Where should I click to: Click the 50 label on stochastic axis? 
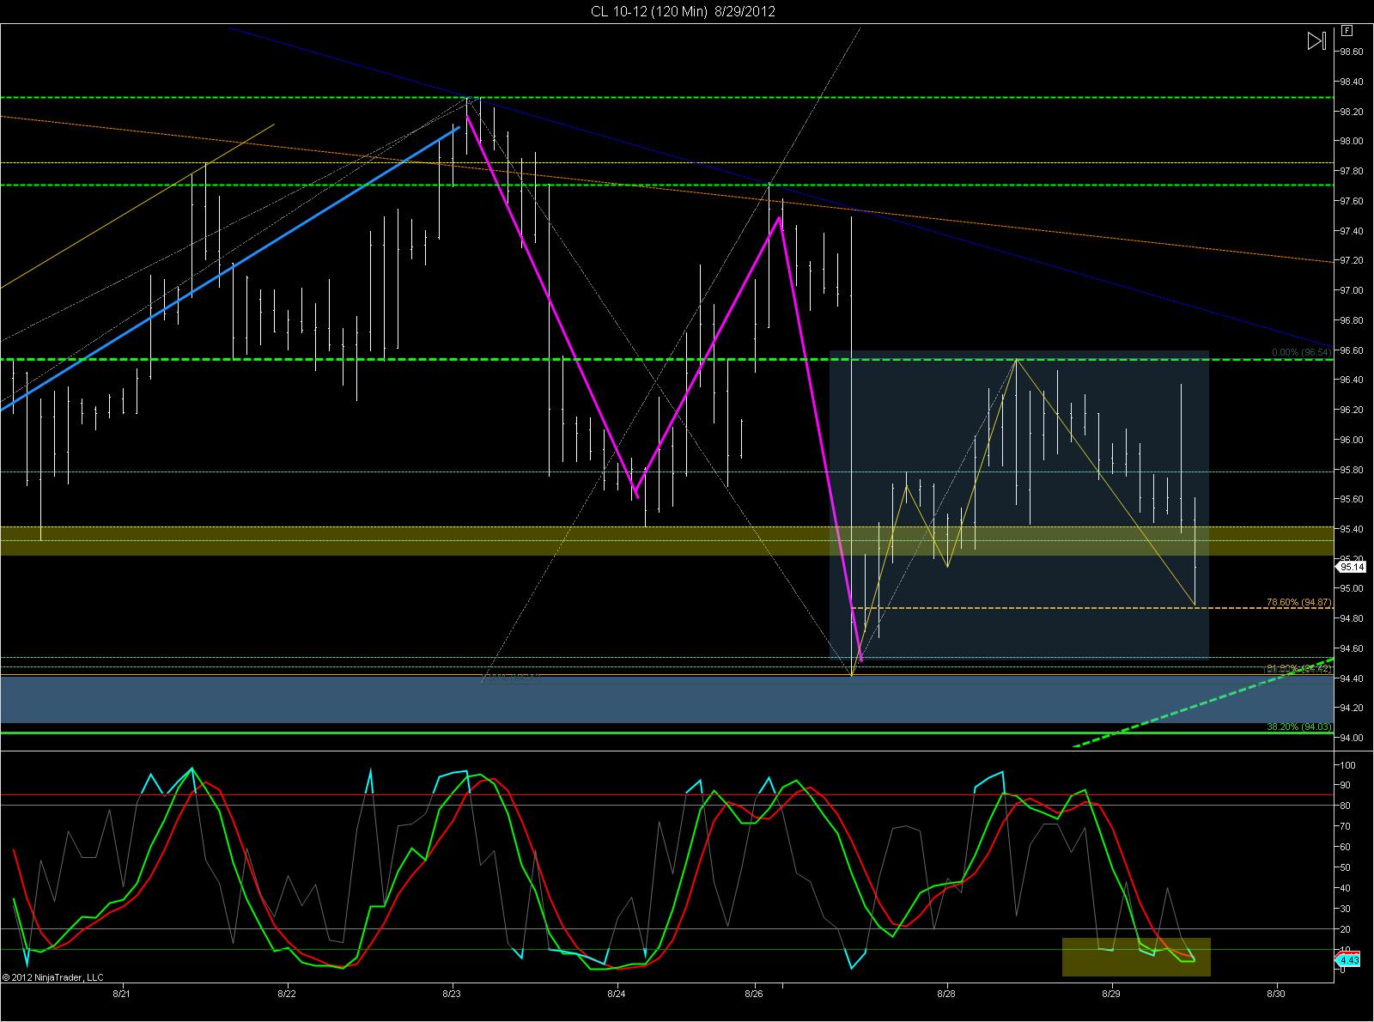[1347, 867]
